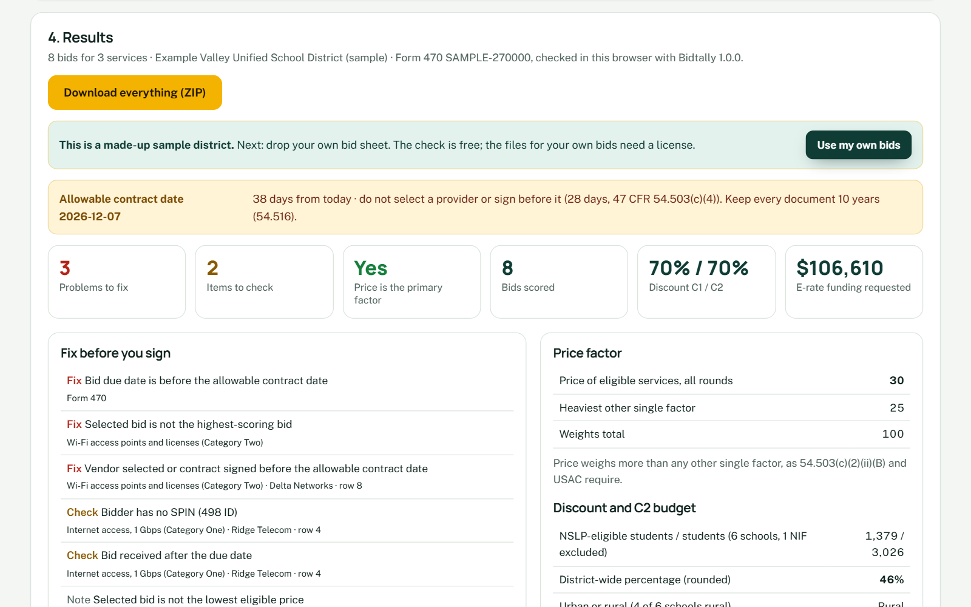Select the Bid due date before allowable date issue
Image resolution: width=971 pixels, height=607 pixels.
point(287,388)
